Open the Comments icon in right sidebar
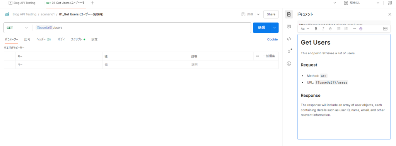This screenshot has width=396, height=146. pos(289,27)
